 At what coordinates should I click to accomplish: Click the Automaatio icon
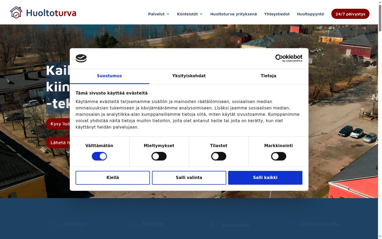(x=212, y=225)
